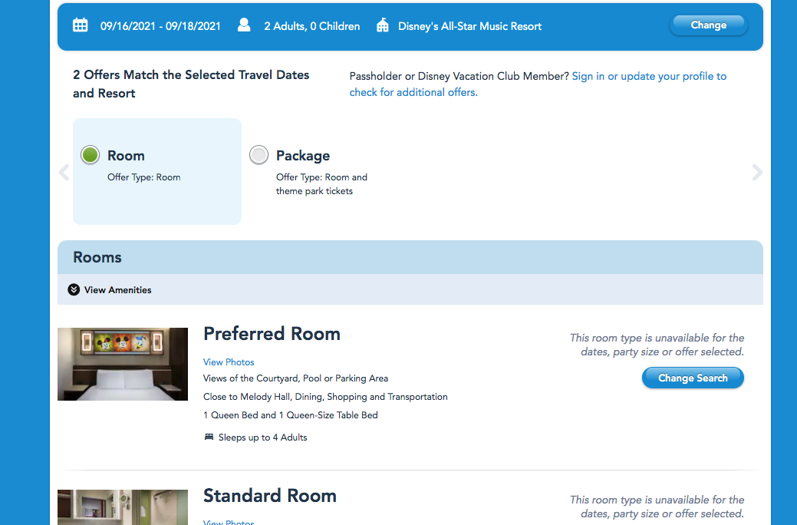Select the Package offer radio button
The width and height of the screenshot is (797, 525).
(x=259, y=155)
